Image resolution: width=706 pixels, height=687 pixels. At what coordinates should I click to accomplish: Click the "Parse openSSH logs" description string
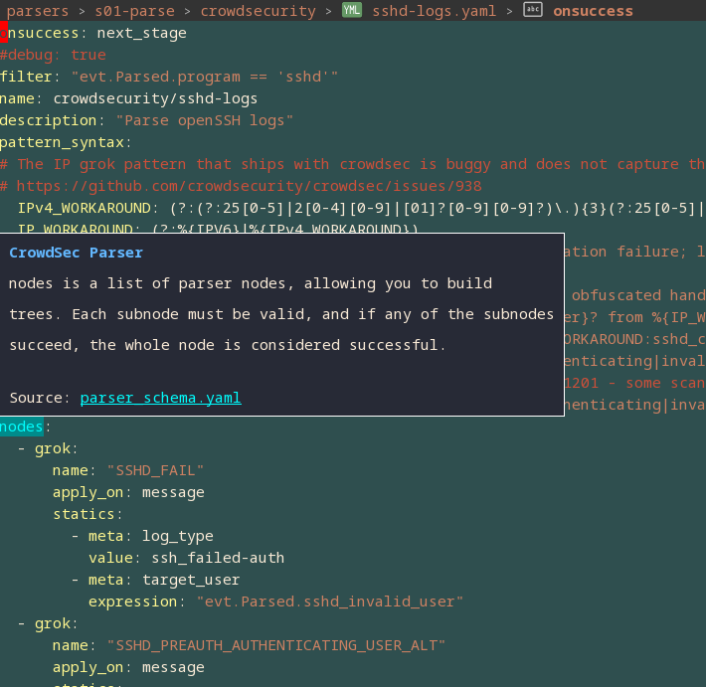pyautogui.click(x=204, y=120)
